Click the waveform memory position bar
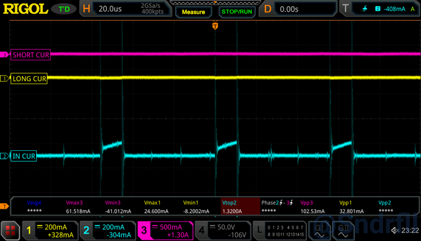 tap(215, 3)
